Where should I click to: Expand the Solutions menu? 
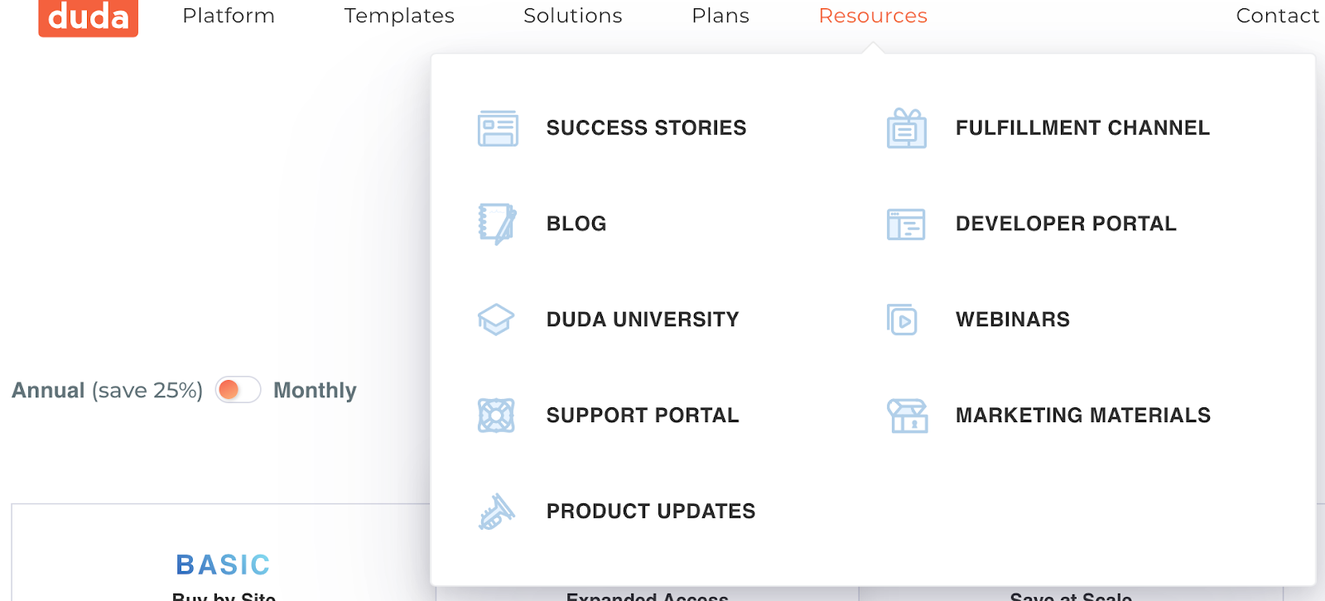pos(573,16)
